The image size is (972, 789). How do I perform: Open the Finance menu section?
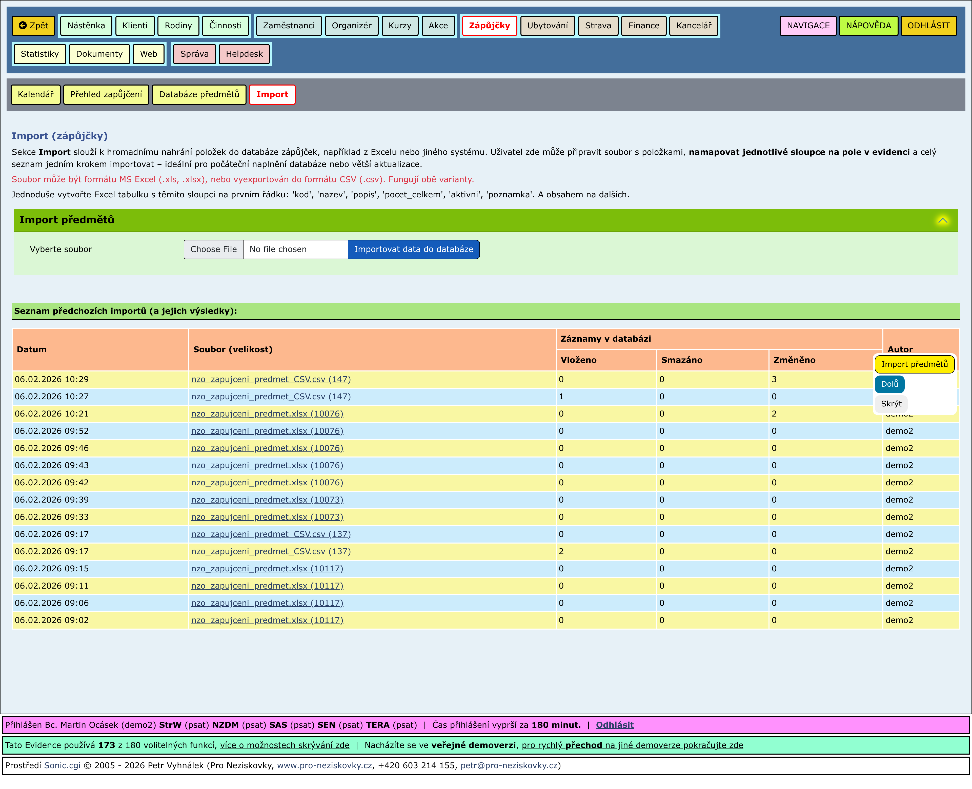643,26
